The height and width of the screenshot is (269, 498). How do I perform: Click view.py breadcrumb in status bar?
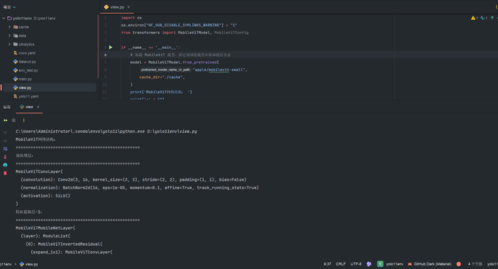(x=29, y=264)
